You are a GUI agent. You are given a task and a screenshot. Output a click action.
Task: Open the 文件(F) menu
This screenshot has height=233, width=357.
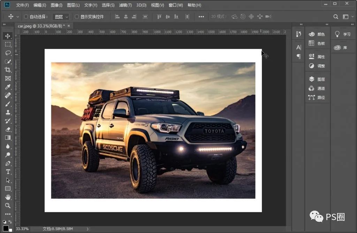pos(22,5)
